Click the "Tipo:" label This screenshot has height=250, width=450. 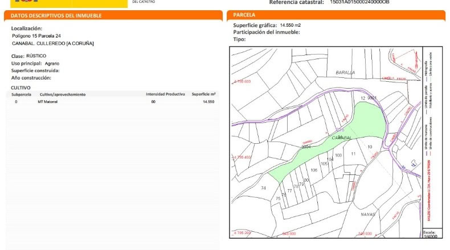(239, 39)
